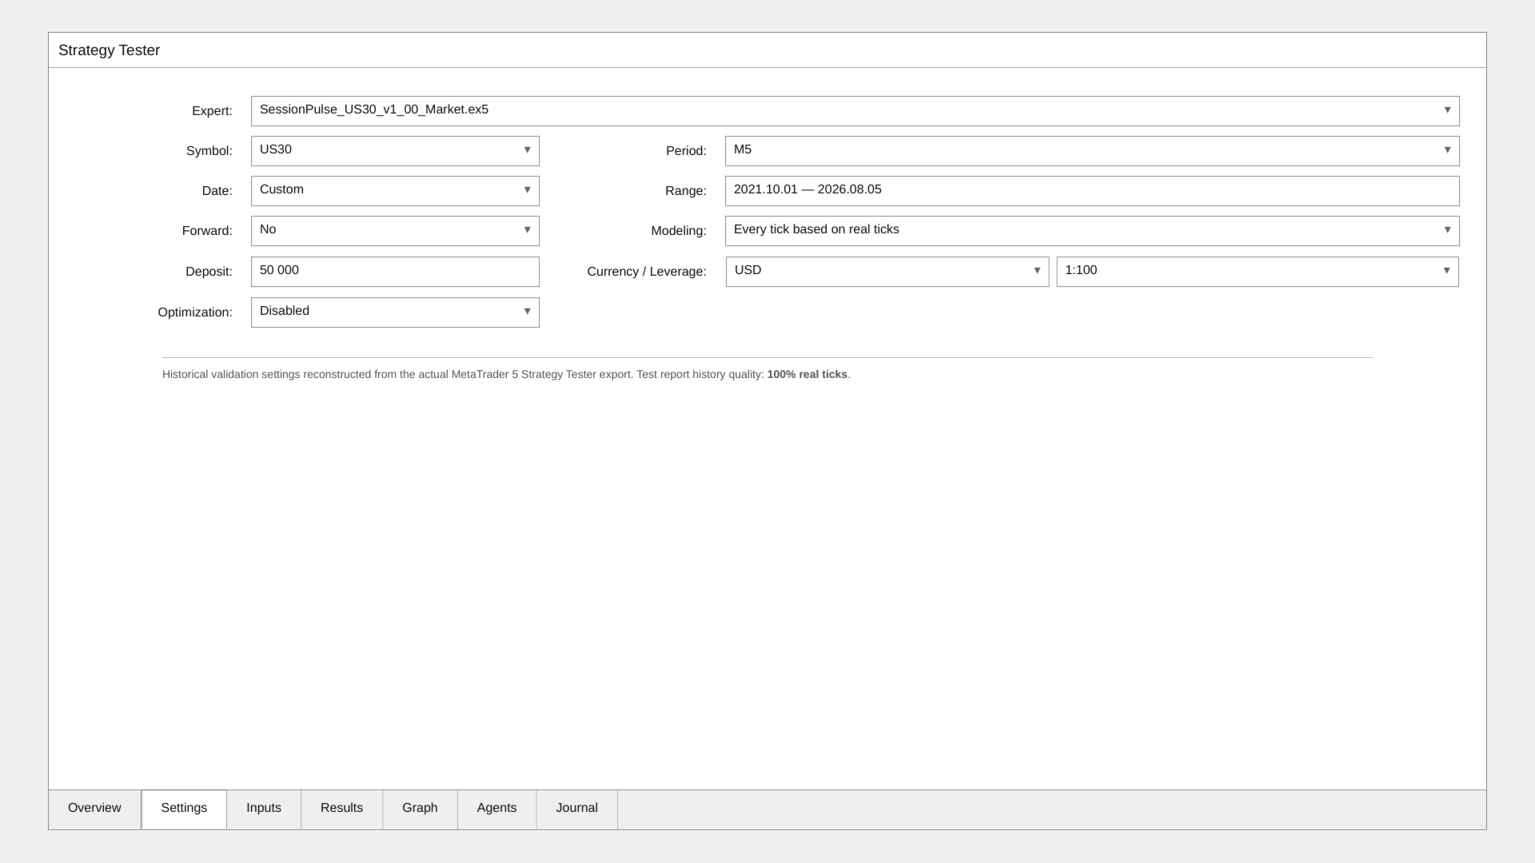1535x863 pixels.
Task: Click the Range date field
Action: click(1092, 191)
